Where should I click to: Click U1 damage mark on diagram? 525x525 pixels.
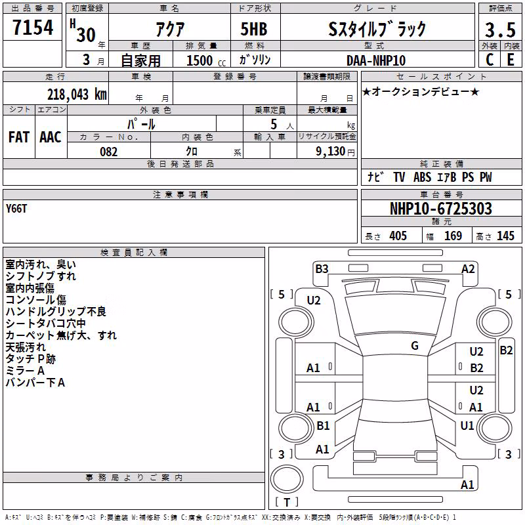point(467,425)
